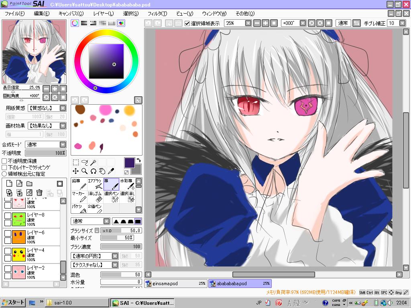The image size is (411, 308).
Task: Open the フィルタ(T) menu
Action: pyautogui.click(x=157, y=14)
